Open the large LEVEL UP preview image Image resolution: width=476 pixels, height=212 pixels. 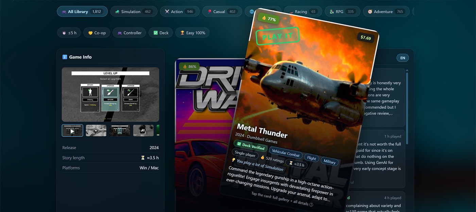click(111, 94)
